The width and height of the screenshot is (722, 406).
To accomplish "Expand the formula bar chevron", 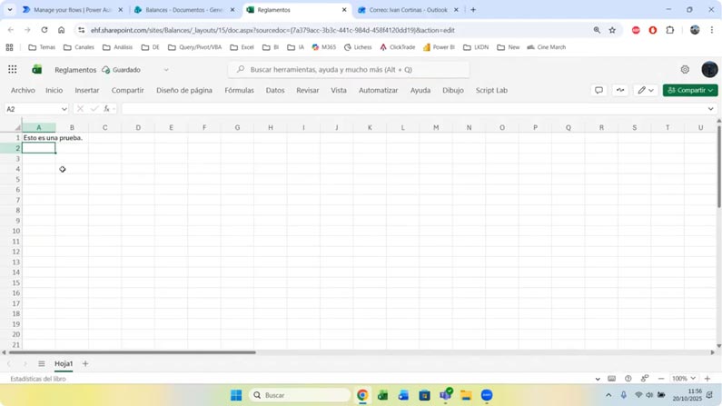I will 710,109.
